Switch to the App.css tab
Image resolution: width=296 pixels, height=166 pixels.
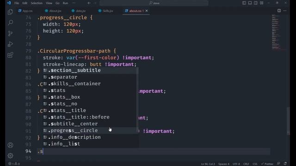point(25,11)
